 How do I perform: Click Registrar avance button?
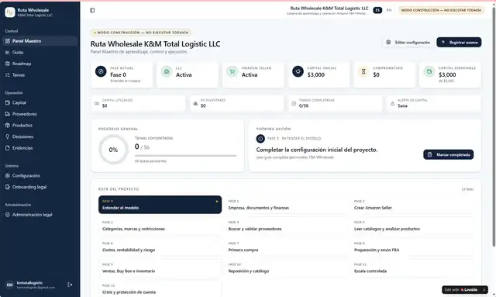click(x=459, y=42)
